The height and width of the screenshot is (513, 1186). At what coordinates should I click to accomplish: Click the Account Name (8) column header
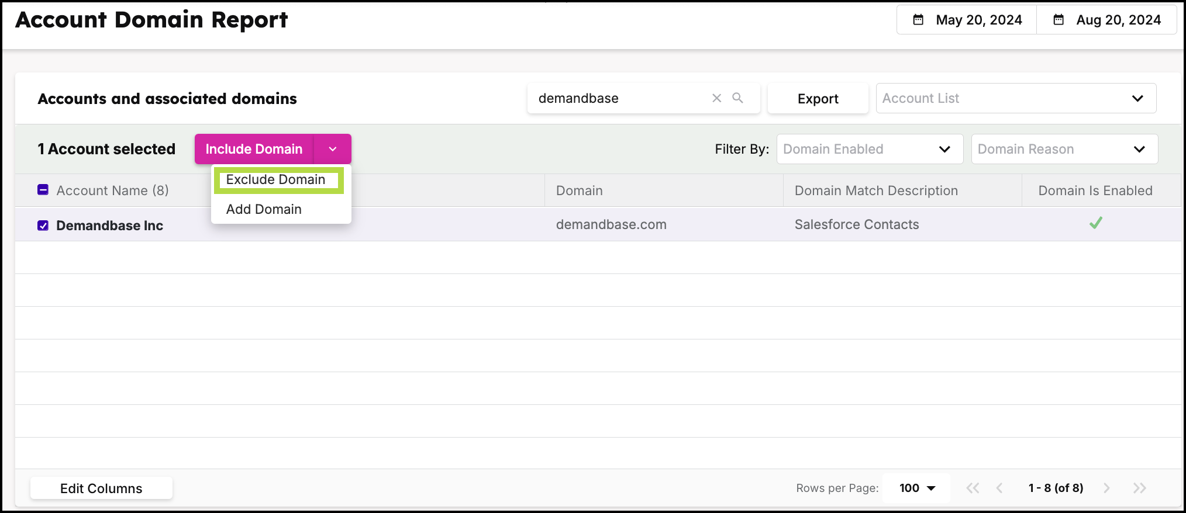click(112, 190)
